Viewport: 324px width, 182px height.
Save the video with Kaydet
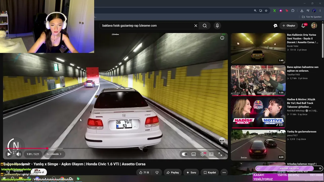click(x=210, y=173)
